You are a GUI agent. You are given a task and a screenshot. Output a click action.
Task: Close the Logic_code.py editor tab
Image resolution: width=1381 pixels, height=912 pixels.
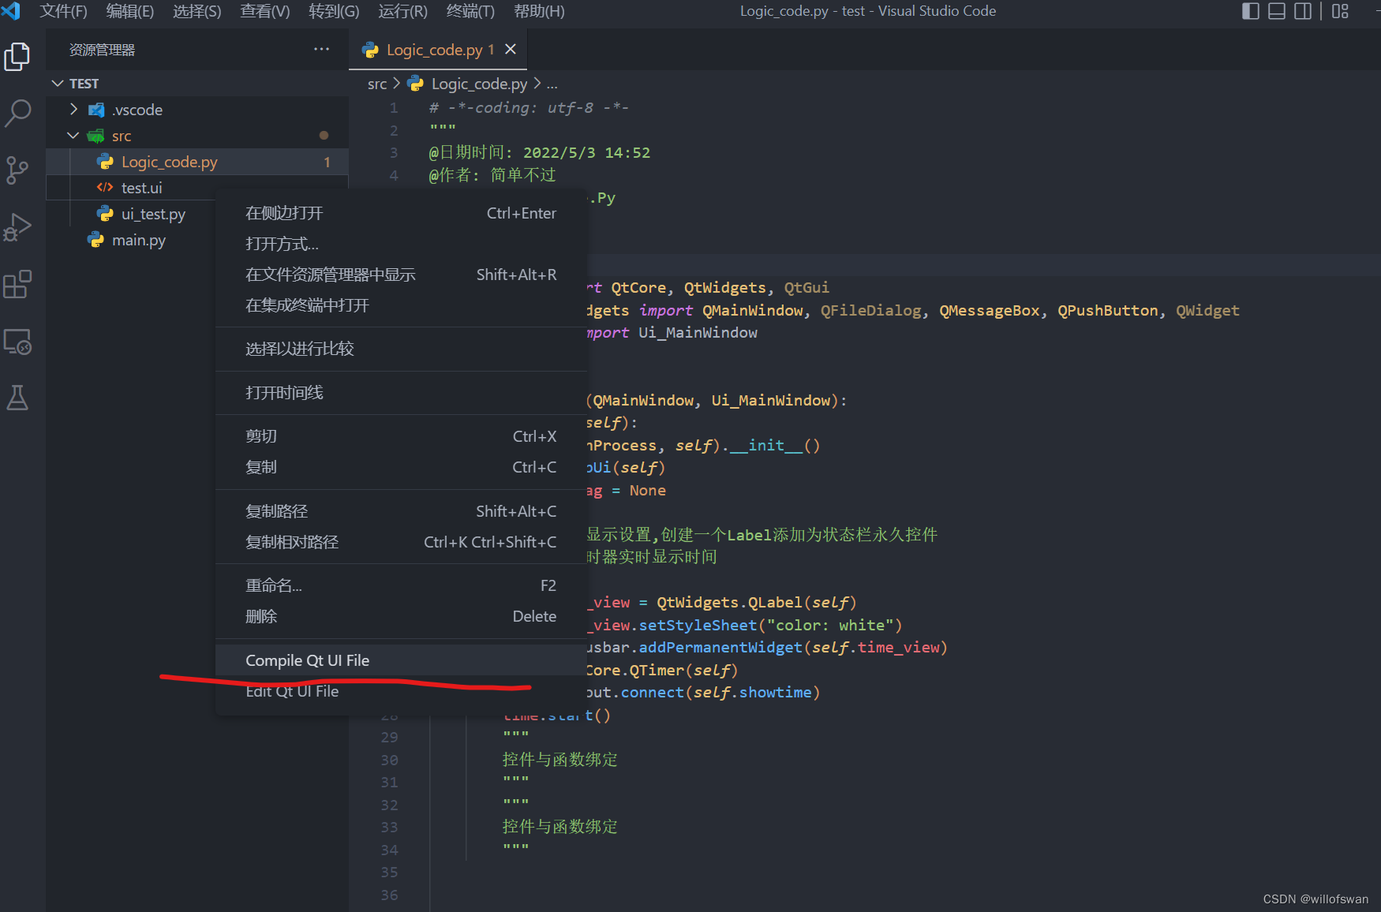[511, 49]
